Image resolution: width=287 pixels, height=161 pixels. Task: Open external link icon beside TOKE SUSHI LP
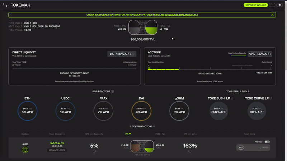pyautogui.click(x=232, y=98)
